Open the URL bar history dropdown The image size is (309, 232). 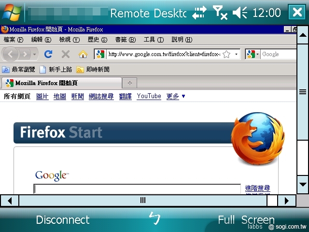click(236, 54)
